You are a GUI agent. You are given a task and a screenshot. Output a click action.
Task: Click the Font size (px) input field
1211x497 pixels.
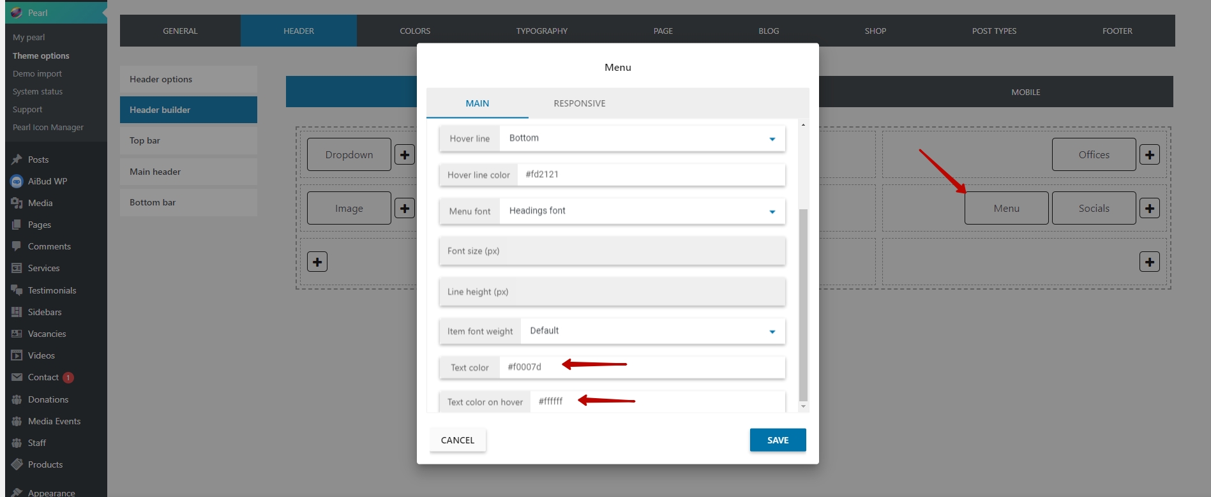[x=612, y=251]
